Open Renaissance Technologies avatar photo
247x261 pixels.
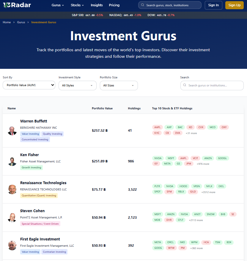coord(12,189)
